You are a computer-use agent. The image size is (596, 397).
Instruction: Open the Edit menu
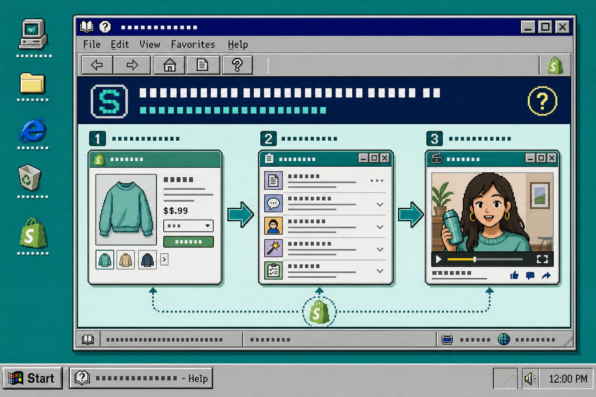120,45
